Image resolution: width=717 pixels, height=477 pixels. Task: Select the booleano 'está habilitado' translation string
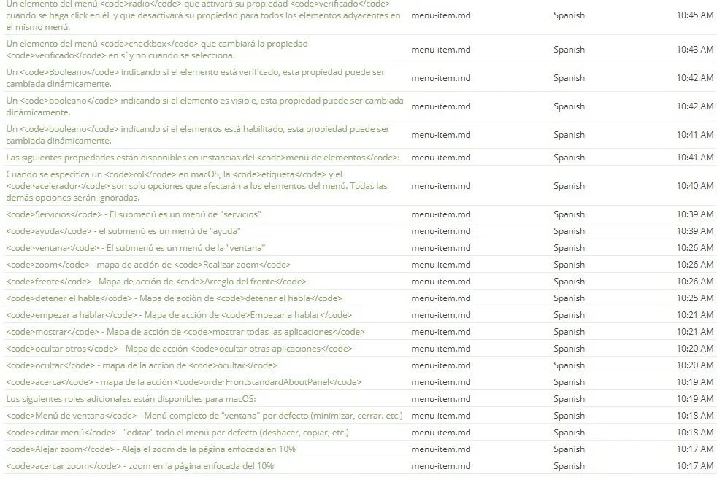[198, 134]
